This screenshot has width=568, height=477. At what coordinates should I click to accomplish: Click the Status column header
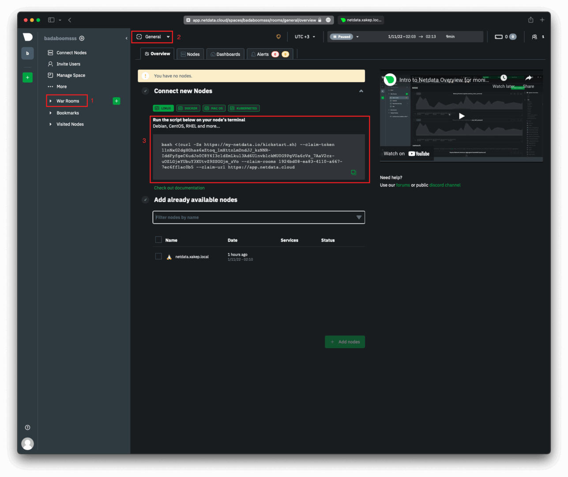click(328, 240)
